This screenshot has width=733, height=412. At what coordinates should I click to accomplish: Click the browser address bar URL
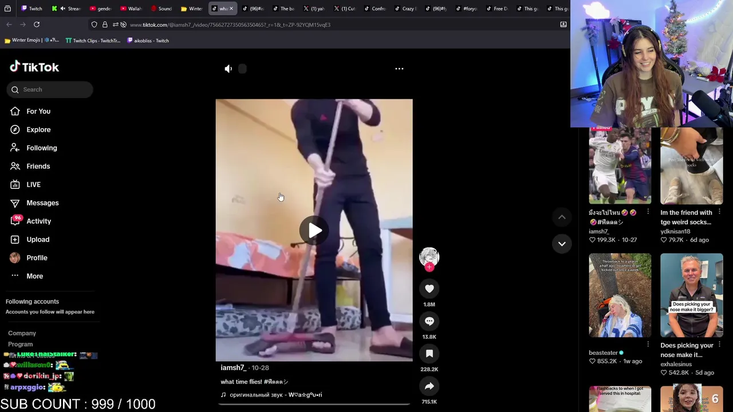pyautogui.click(x=230, y=25)
